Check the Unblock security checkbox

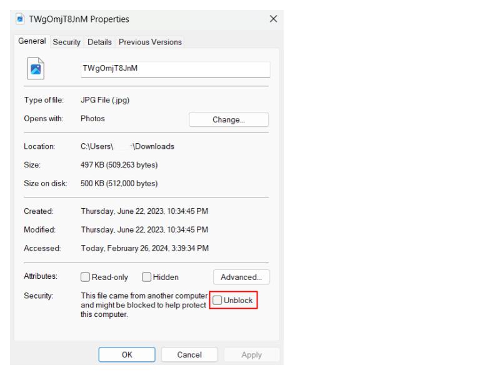tap(217, 301)
